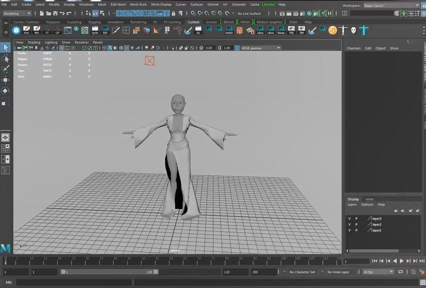
Task: Toggle the selection lock icon
Action: (173, 13)
